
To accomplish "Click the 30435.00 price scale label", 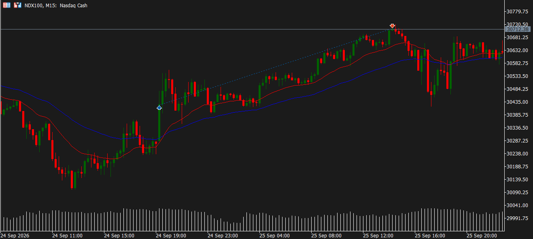I will (517, 102).
